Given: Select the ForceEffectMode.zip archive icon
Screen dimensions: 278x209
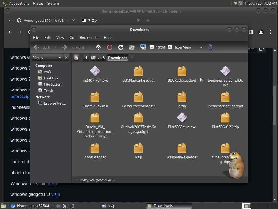Looking at the screenshot, I should coord(138,97).
